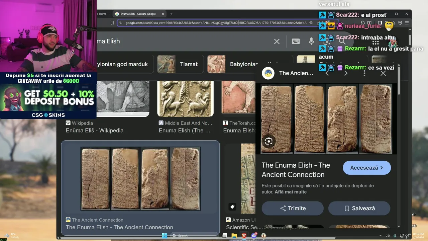
Task: Open site information left of address bar
Action: click(120, 23)
